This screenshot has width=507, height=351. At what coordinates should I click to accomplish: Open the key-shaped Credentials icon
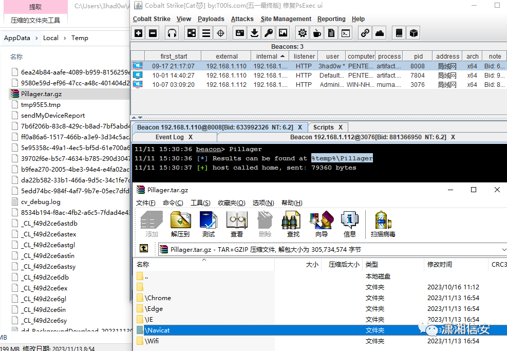[268, 33]
